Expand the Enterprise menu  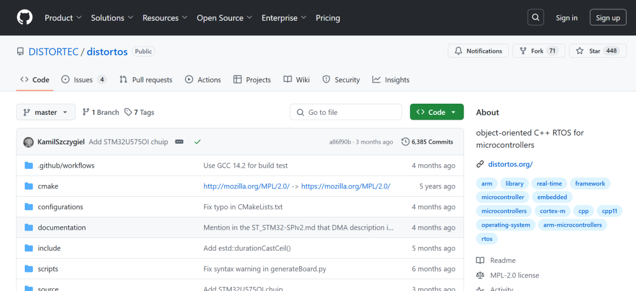tap(284, 18)
